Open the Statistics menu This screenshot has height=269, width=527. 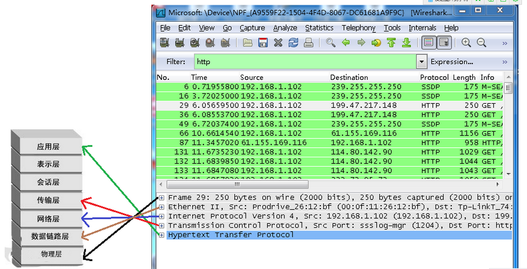(319, 28)
